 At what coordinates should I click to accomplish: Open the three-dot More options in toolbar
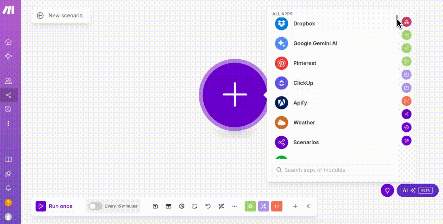click(x=235, y=206)
